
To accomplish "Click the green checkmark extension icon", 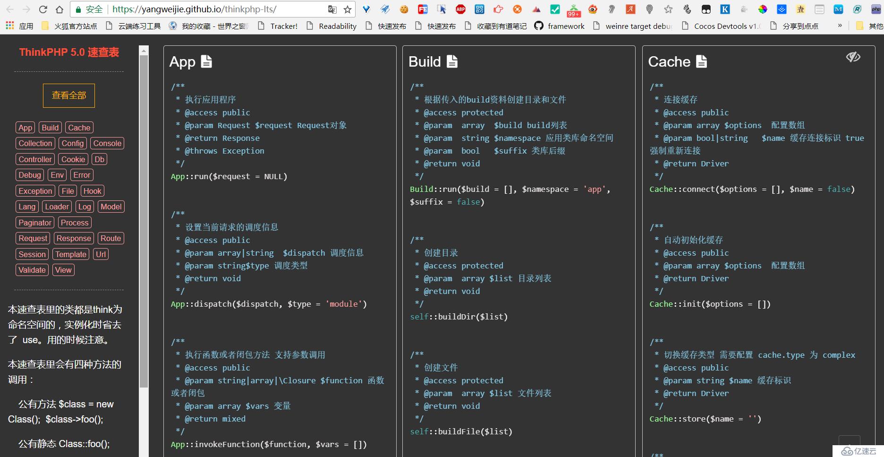I will 555,9.
